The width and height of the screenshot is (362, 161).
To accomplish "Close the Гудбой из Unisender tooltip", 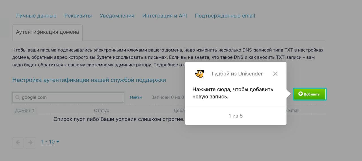I will pos(275,74).
